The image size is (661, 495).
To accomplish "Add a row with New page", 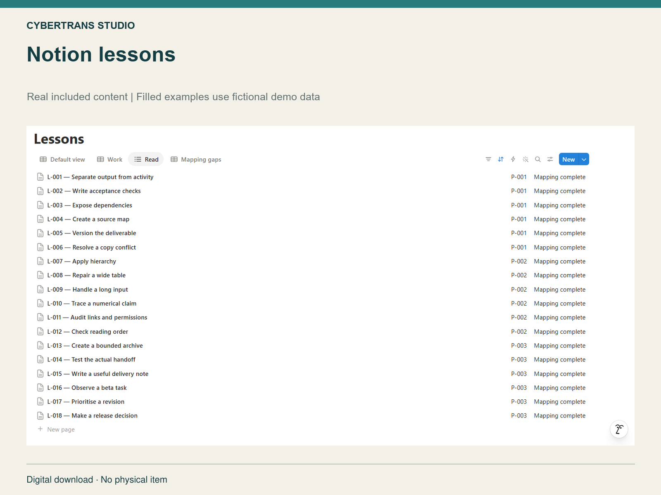I will pyautogui.click(x=61, y=429).
